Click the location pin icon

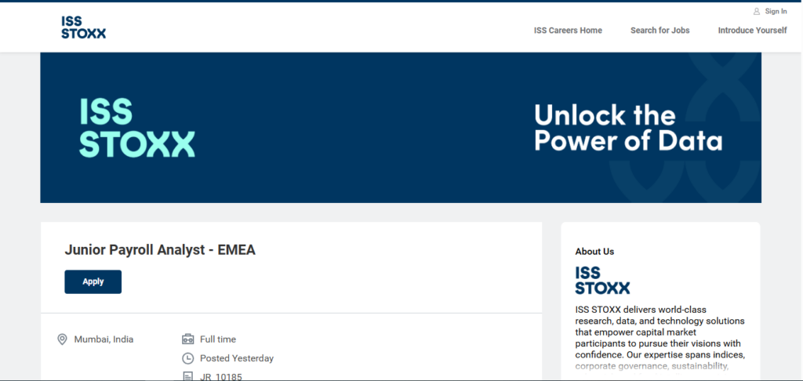click(x=62, y=339)
